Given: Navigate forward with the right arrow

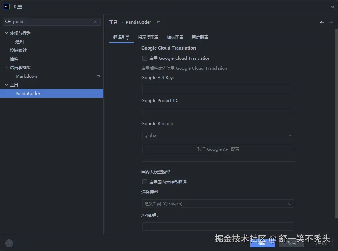Looking at the screenshot, I should pyautogui.click(x=331, y=23).
